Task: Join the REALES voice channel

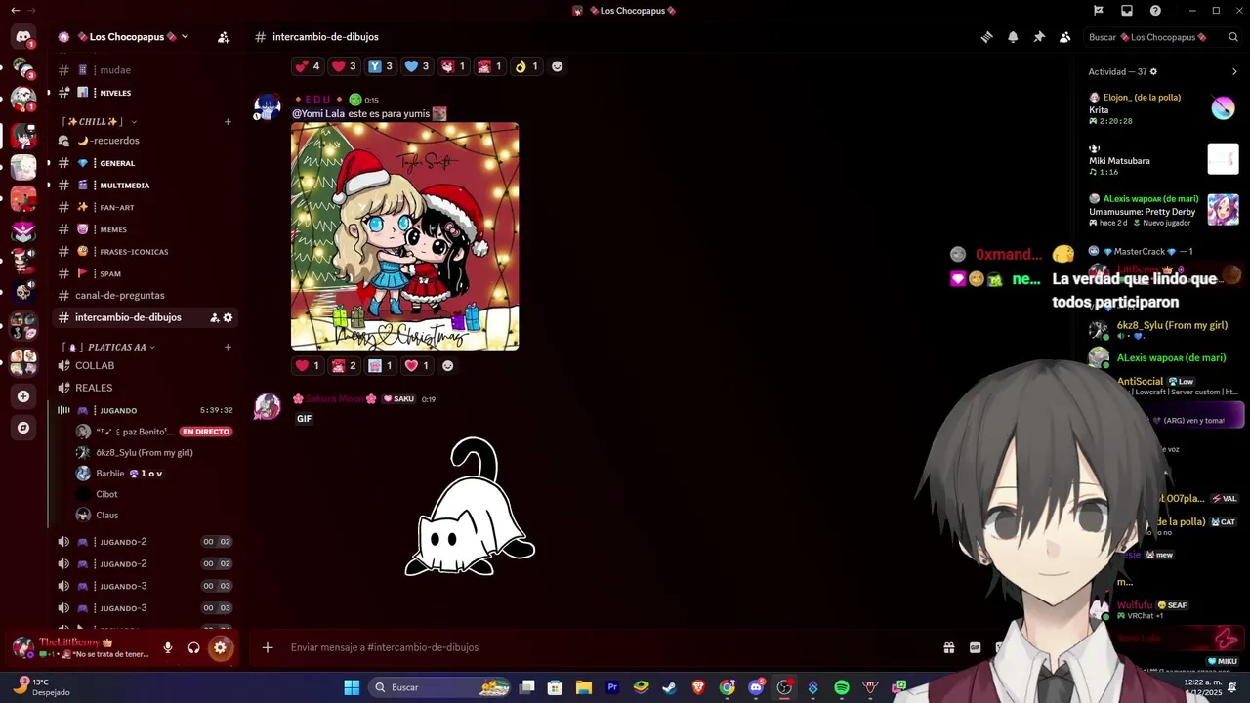Action: (146, 388)
